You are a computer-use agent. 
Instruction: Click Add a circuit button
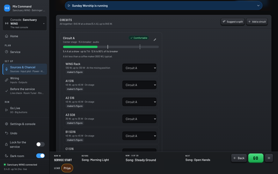tap(257, 22)
